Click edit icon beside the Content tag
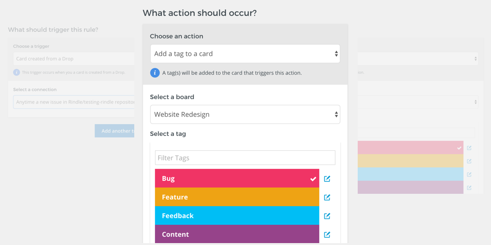Image resolution: width=491 pixels, height=245 pixels. point(327,234)
